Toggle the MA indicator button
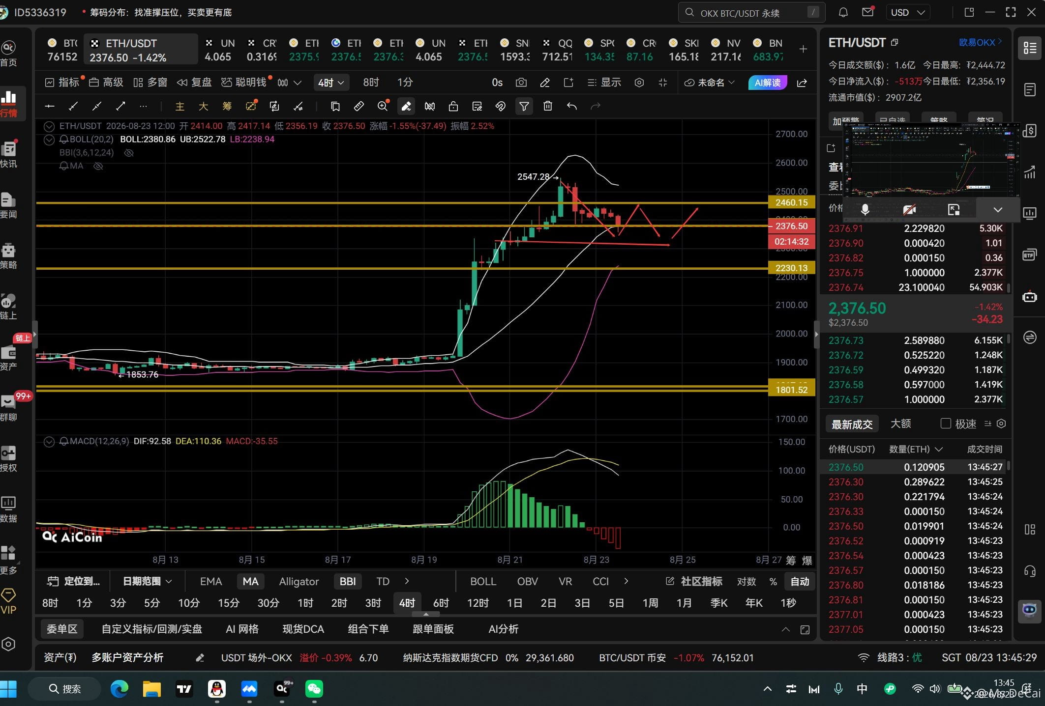Viewport: 1045px width, 706px height. [x=250, y=582]
